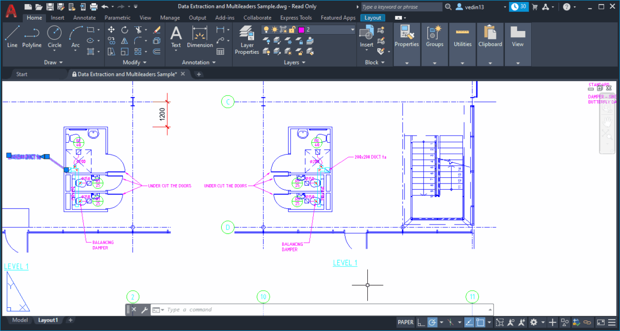Viewport: 620px width, 331px height.
Task: Click the magenta layer color swatch
Action: coord(301,29)
